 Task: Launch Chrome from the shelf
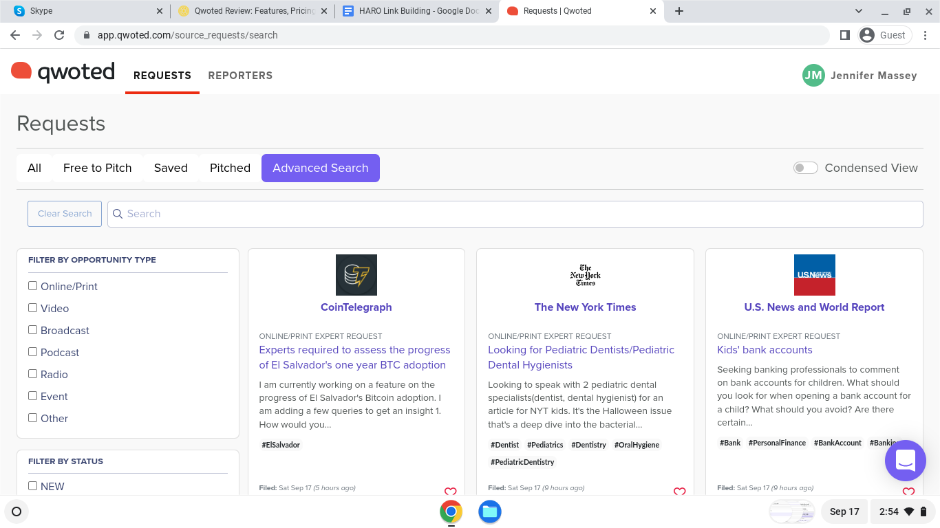click(x=451, y=511)
